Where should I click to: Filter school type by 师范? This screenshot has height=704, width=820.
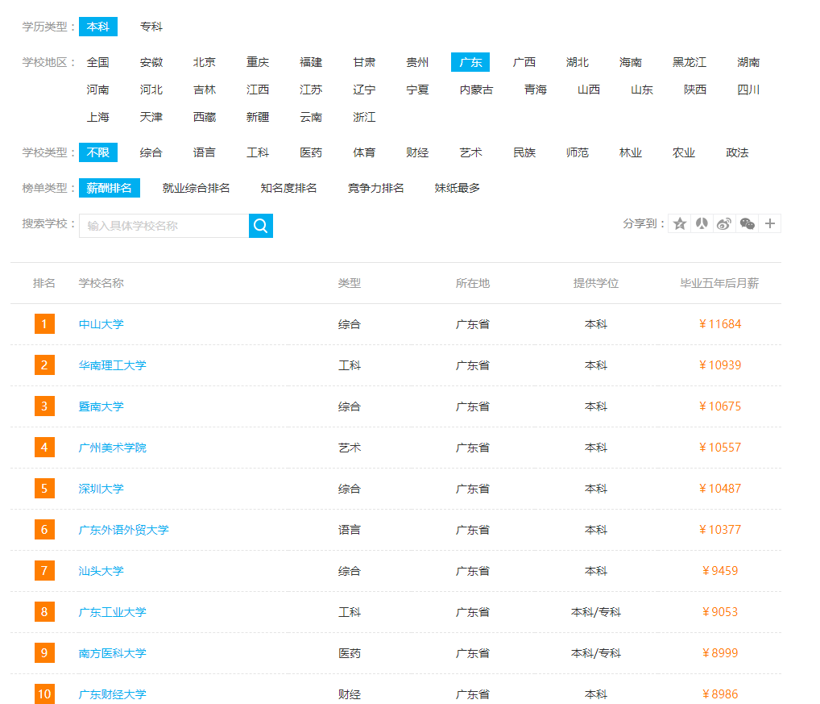click(578, 152)
